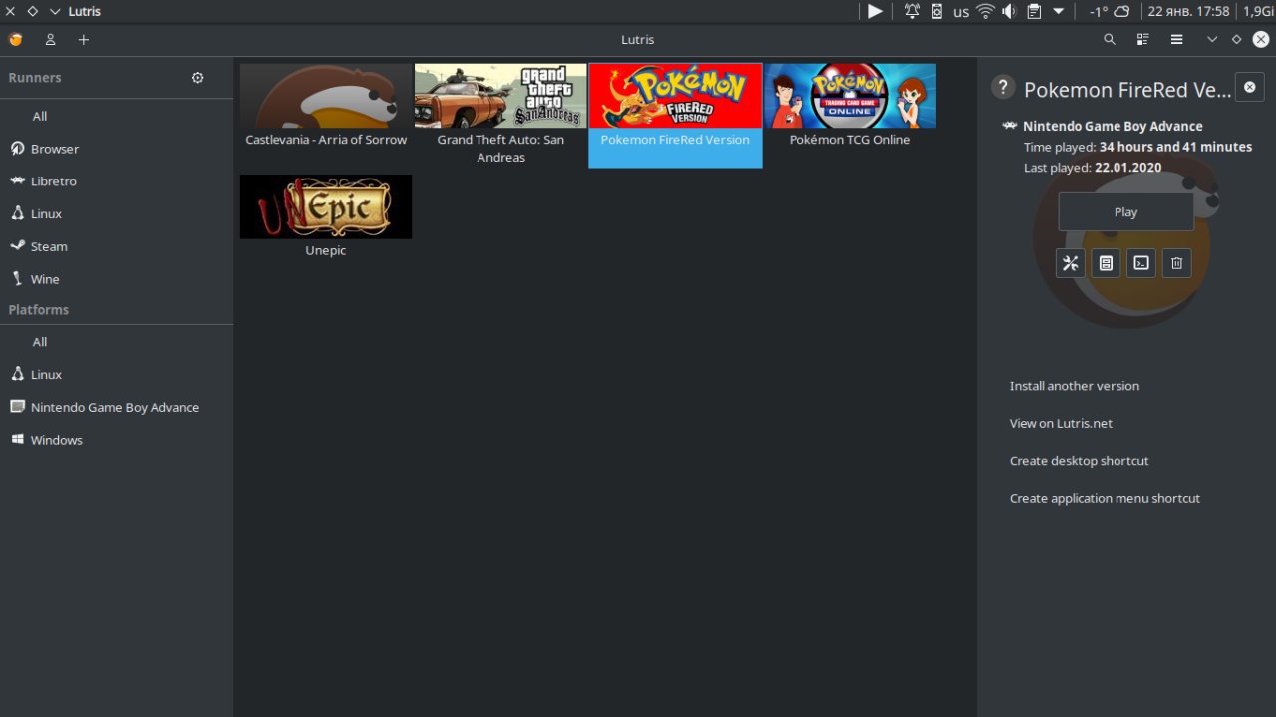1276x717 pixels.
Task: Click the media play tray icon
Action: click(x=875, y=11)
